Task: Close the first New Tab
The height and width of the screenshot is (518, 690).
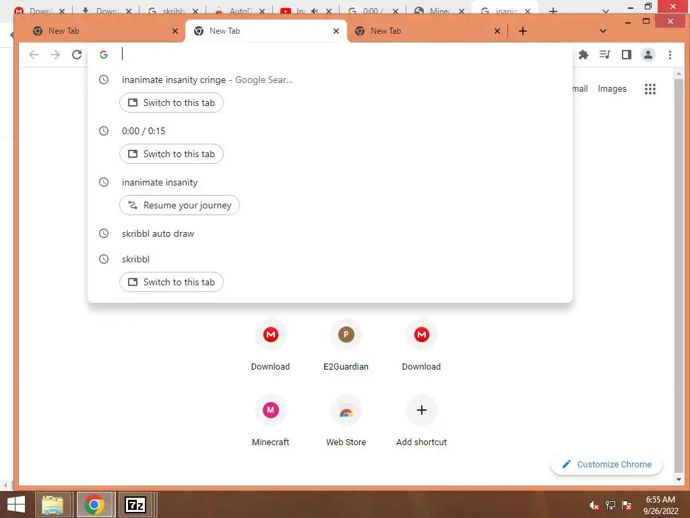Action: pos(175,31)
